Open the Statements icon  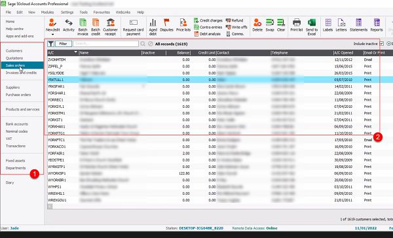click(x=358, y=22)
